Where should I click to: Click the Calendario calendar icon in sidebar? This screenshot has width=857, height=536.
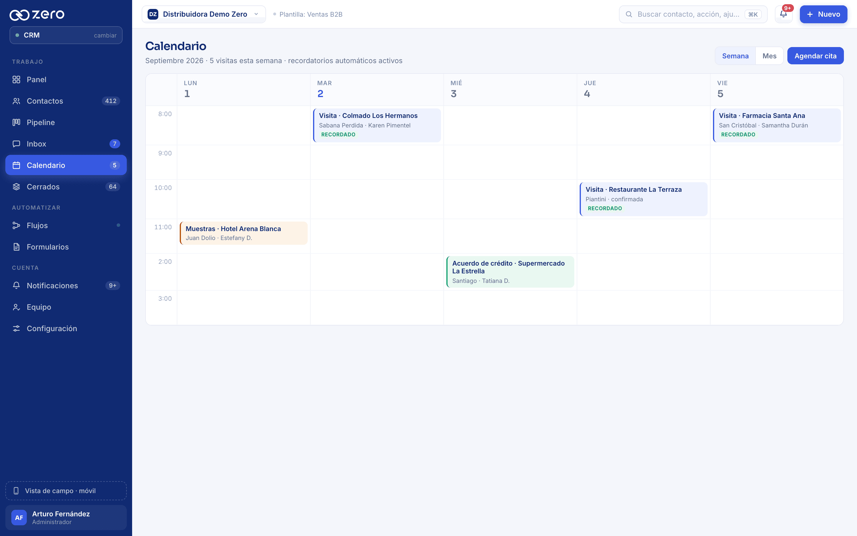tap(16, 165)
